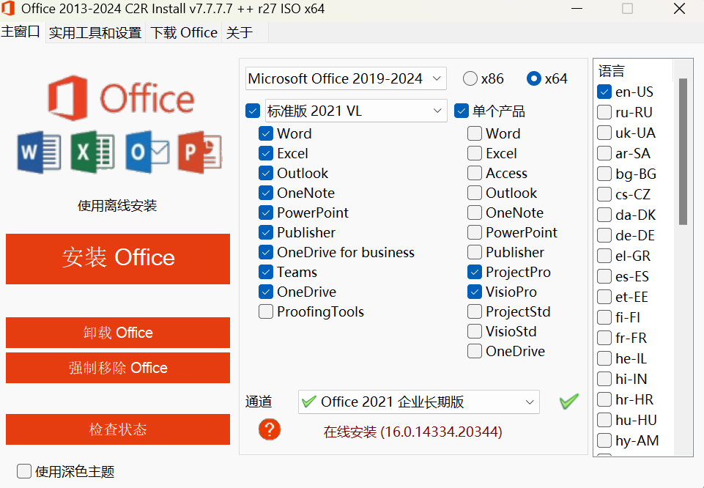Click the green check inside the channel box

[310, 402]
